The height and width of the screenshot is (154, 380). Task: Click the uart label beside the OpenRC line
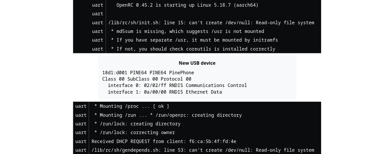pyautogui.click(x=98, y=5)
